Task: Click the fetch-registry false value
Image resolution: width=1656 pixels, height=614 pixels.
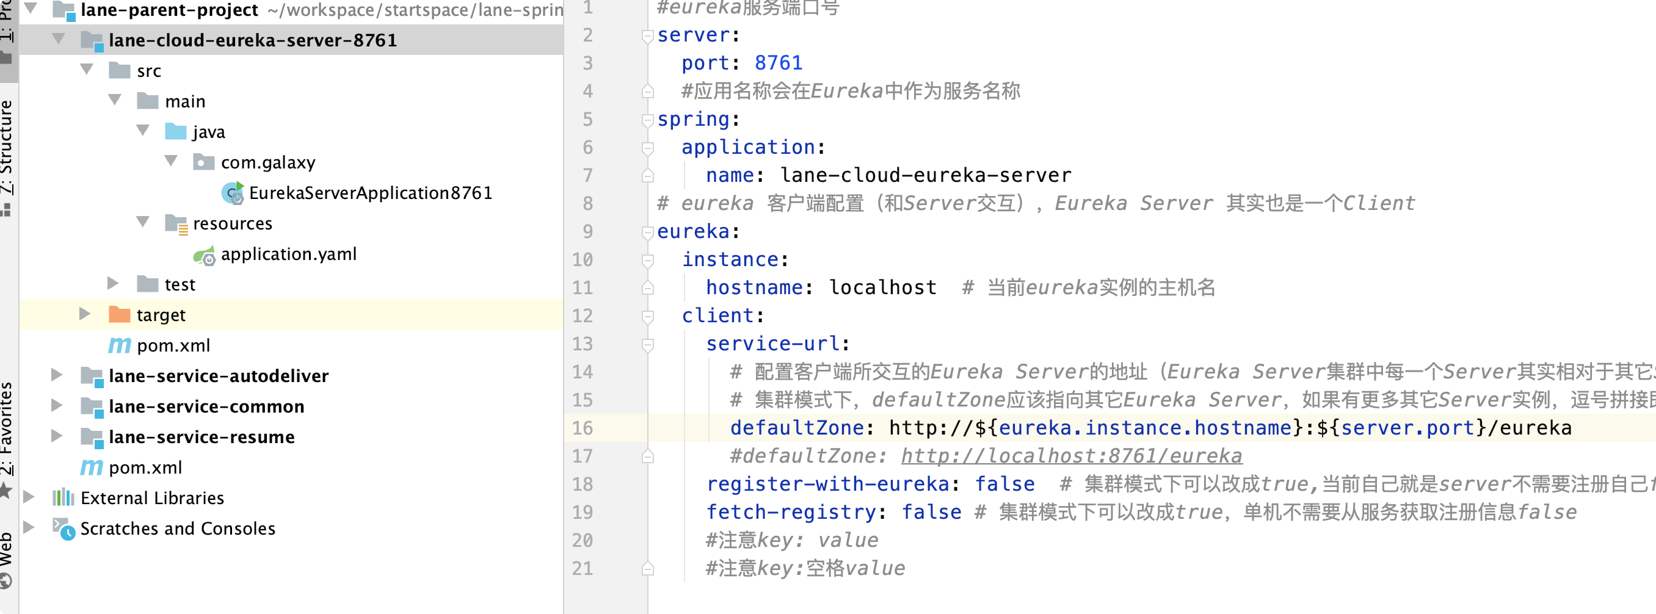Action: click(932, 512)
